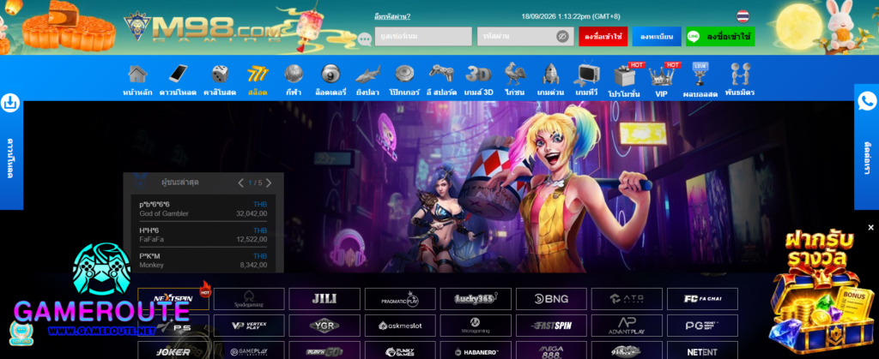The image size is (879, 359).
Task: Go to next latest winners page
Action: click(x=269, y=182)
